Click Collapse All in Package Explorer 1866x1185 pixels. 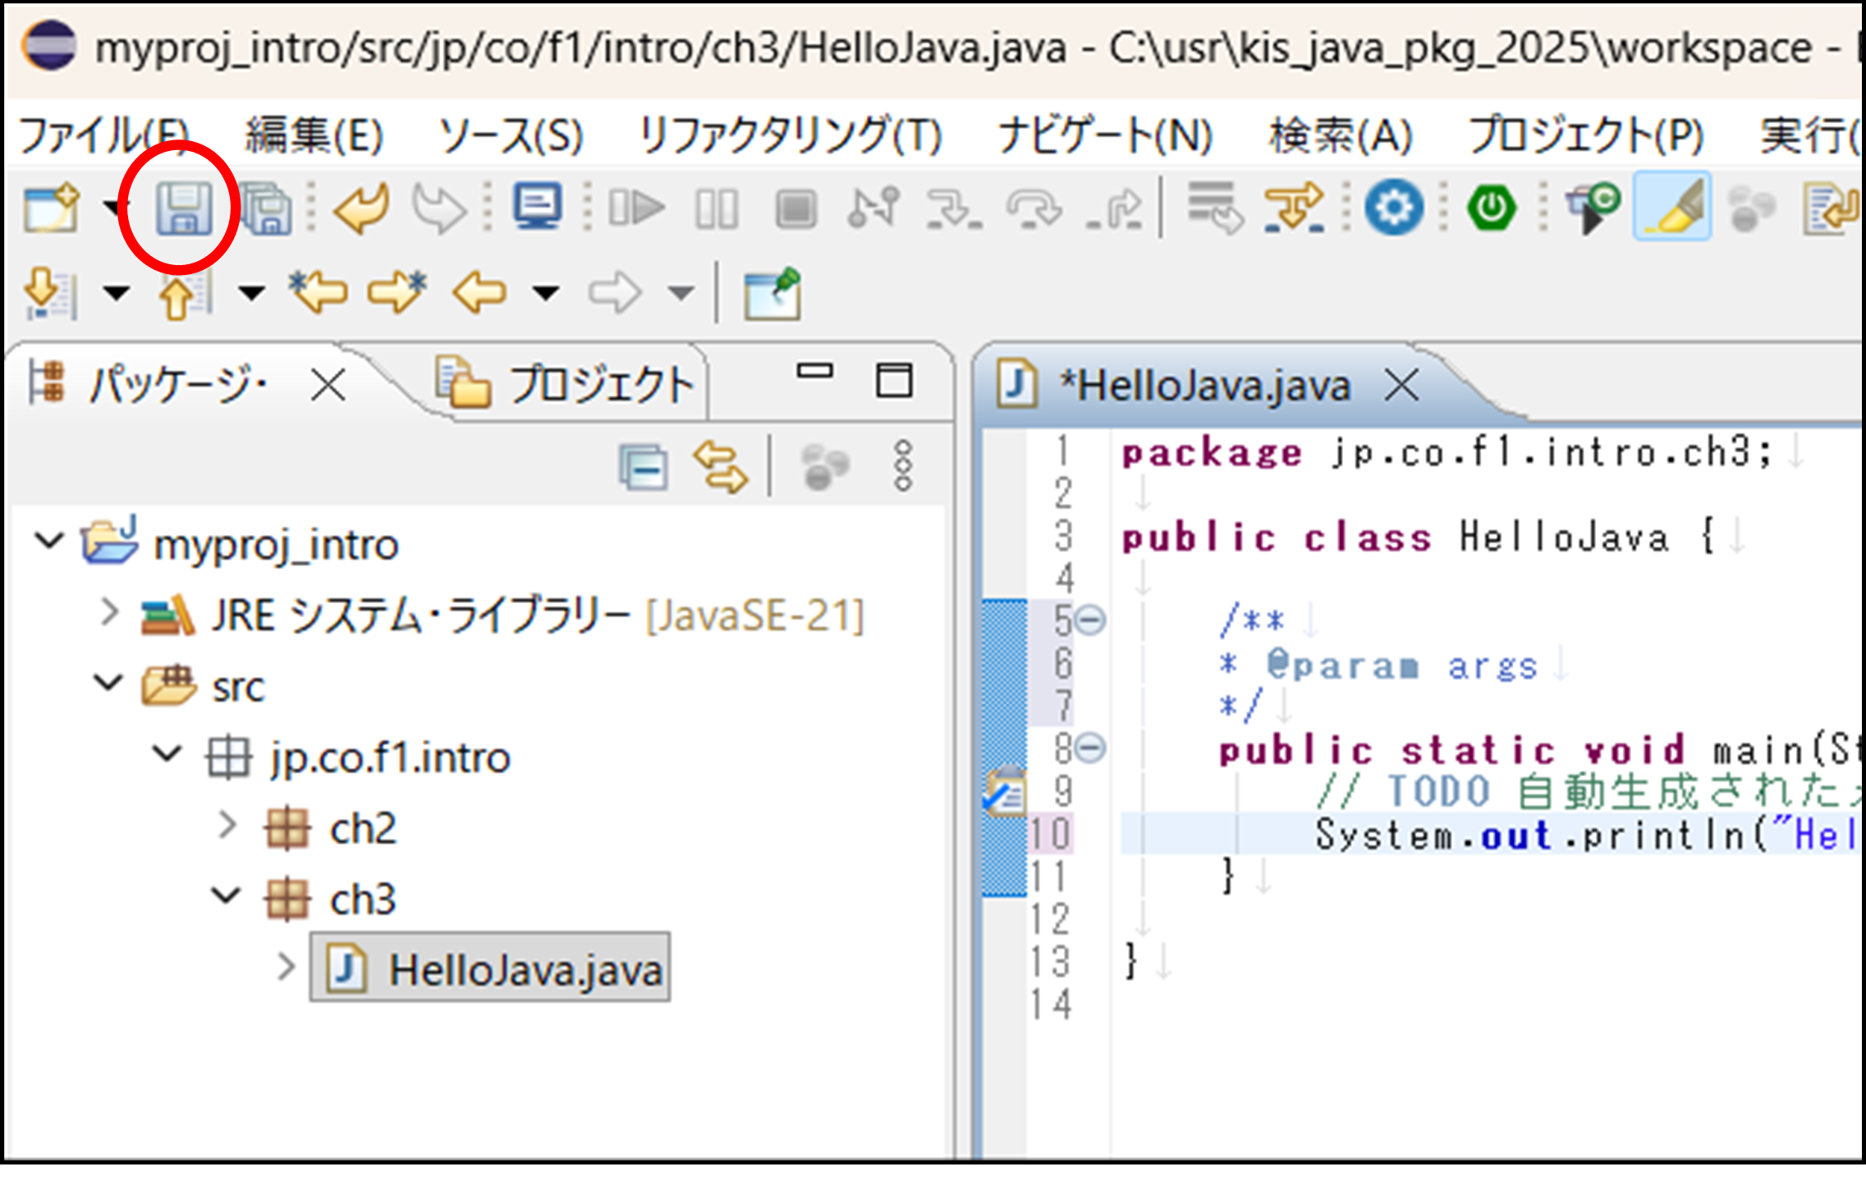tap(643, 467)
